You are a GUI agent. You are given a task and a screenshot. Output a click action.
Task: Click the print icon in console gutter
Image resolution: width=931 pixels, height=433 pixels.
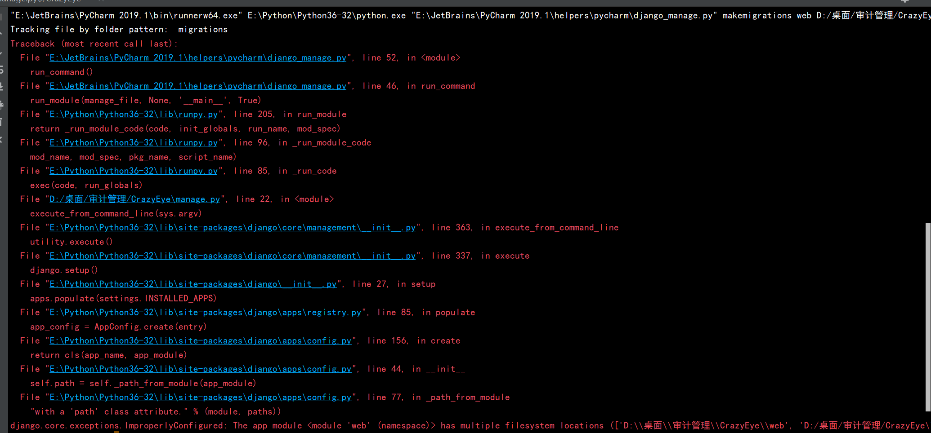tap(1, 105)
